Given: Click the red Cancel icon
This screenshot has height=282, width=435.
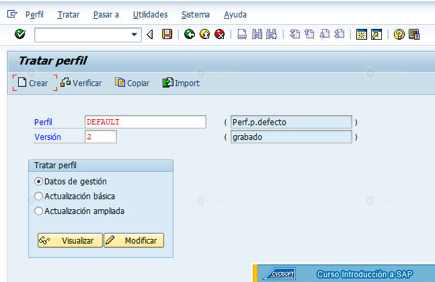Looking at the screenshot, I should (220, 34).
